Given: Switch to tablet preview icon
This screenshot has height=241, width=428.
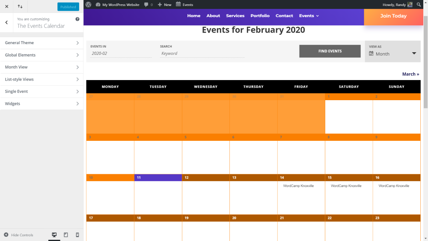Looking at the screenshot, I should click(66, 235).
